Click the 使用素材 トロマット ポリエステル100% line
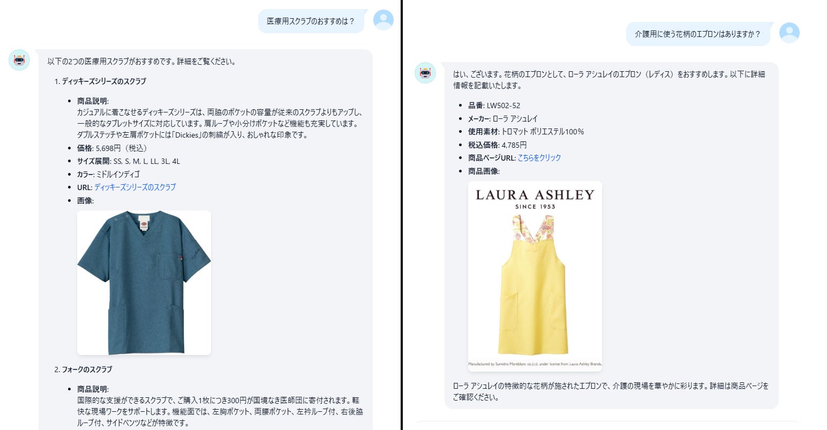Image resolution: width=827 pixels, height=430 pixels. (526, 131)
